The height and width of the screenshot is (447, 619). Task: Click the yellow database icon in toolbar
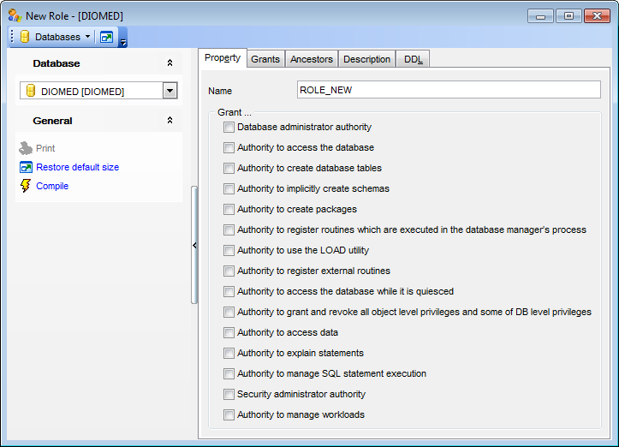click(25, 37)
